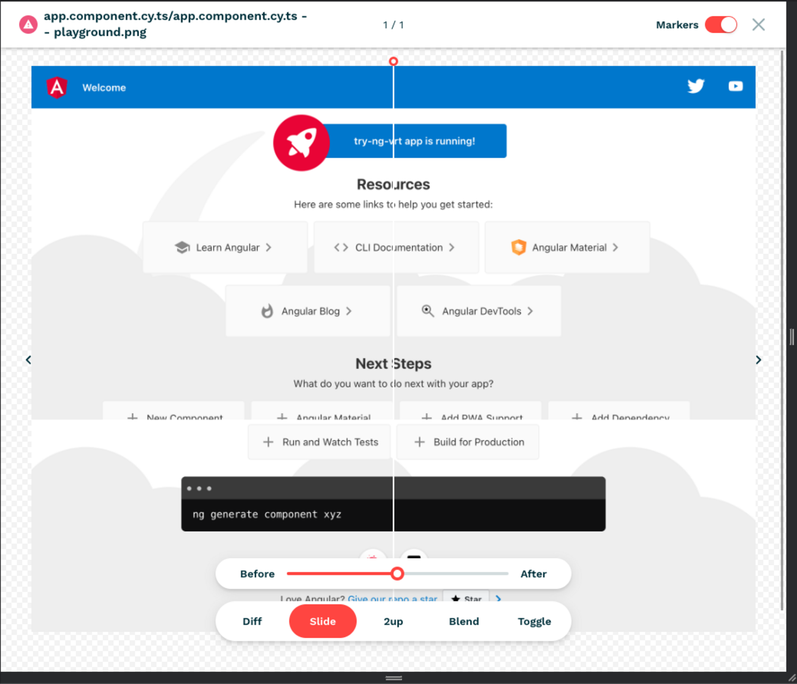
Task: Click the flame icon for Angular Blog
Action: point(267,311)
